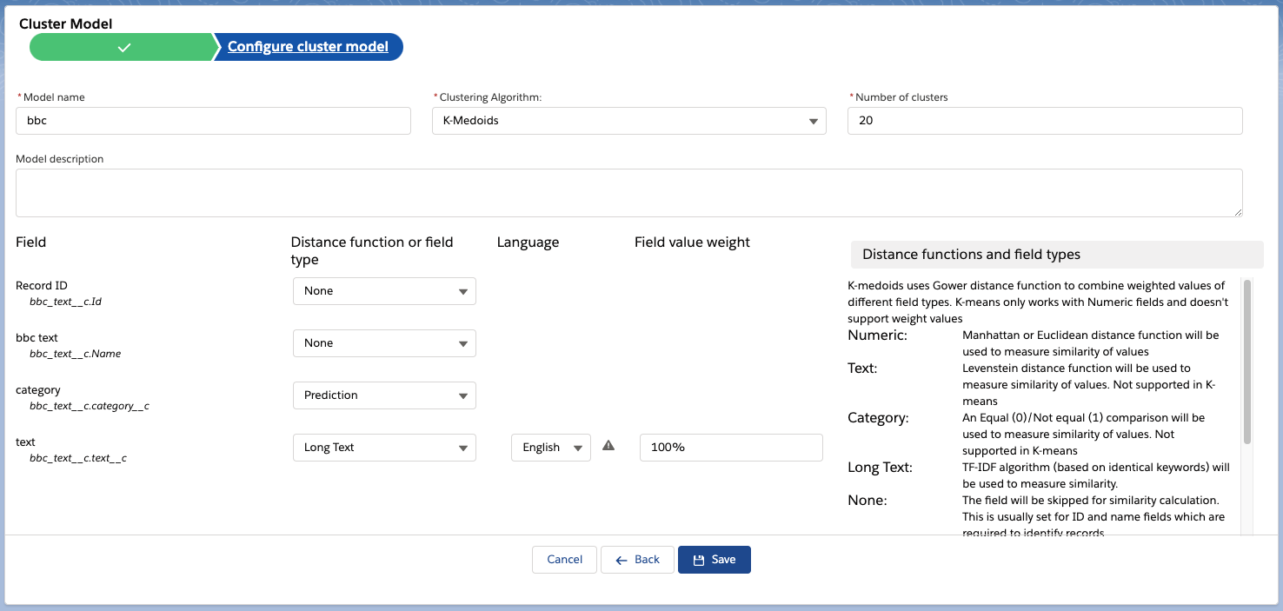Screen dimensions: 1283x611
Task: Click the None: term in help panel
Action: [868, 501]
